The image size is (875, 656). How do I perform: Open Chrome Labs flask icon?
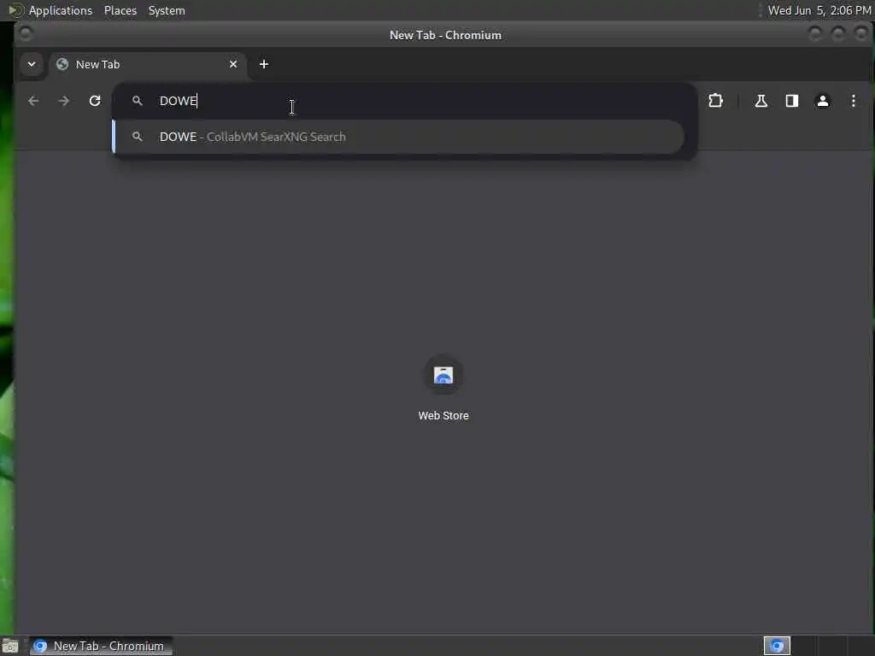760,101
